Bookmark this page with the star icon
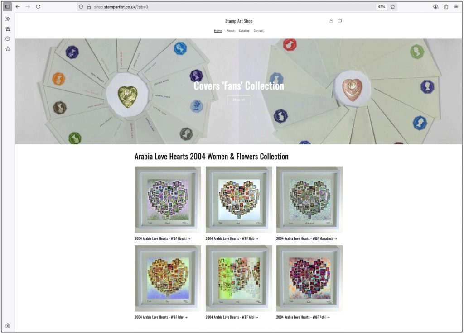The width and height of the screenshot is (464, 333). pos(393,6)
